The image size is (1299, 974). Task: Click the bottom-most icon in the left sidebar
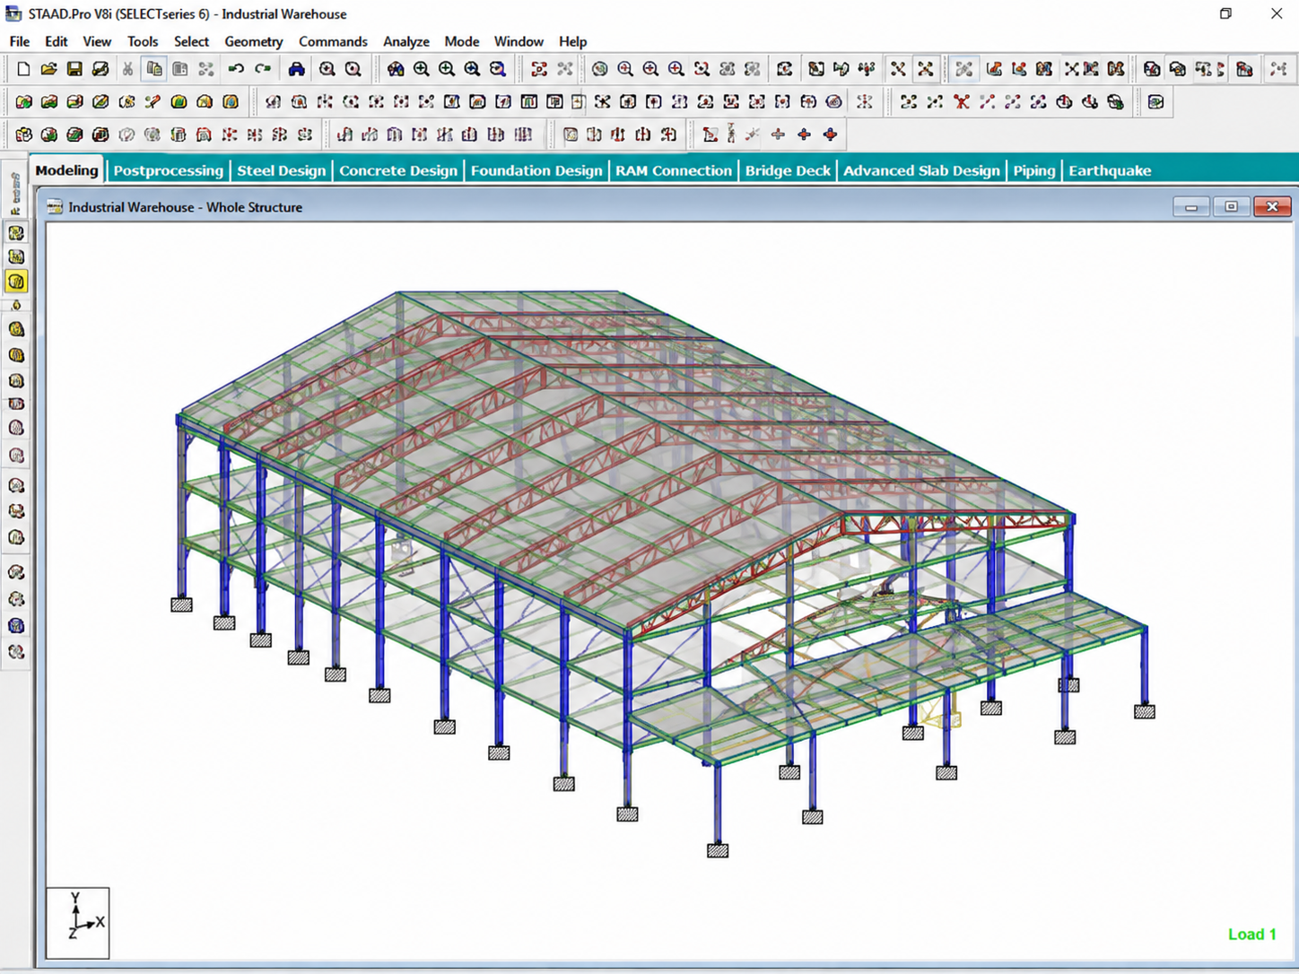point(16,652)
